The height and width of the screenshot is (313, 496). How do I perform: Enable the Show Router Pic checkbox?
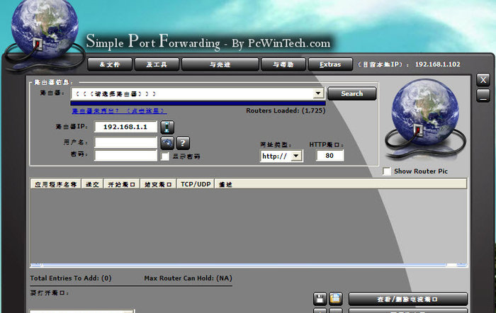[387, 171]
